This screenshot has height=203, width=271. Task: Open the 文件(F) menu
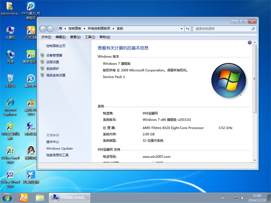[x=46, y=37]
